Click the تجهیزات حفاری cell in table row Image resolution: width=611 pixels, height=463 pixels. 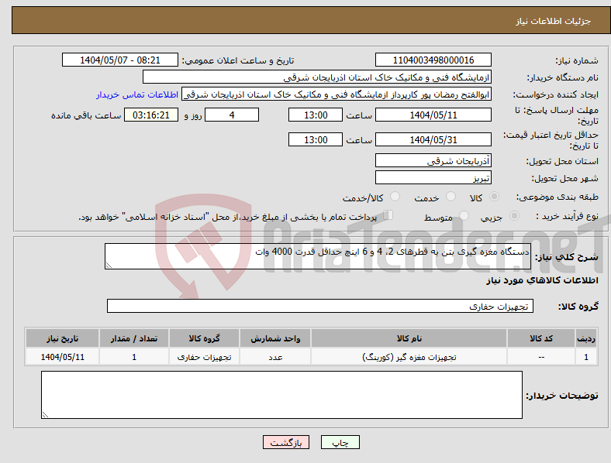[205, 357]
